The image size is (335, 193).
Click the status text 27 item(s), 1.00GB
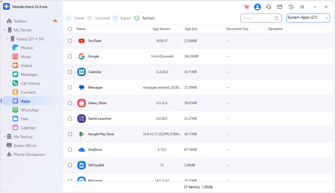click(x=198, y=187)
